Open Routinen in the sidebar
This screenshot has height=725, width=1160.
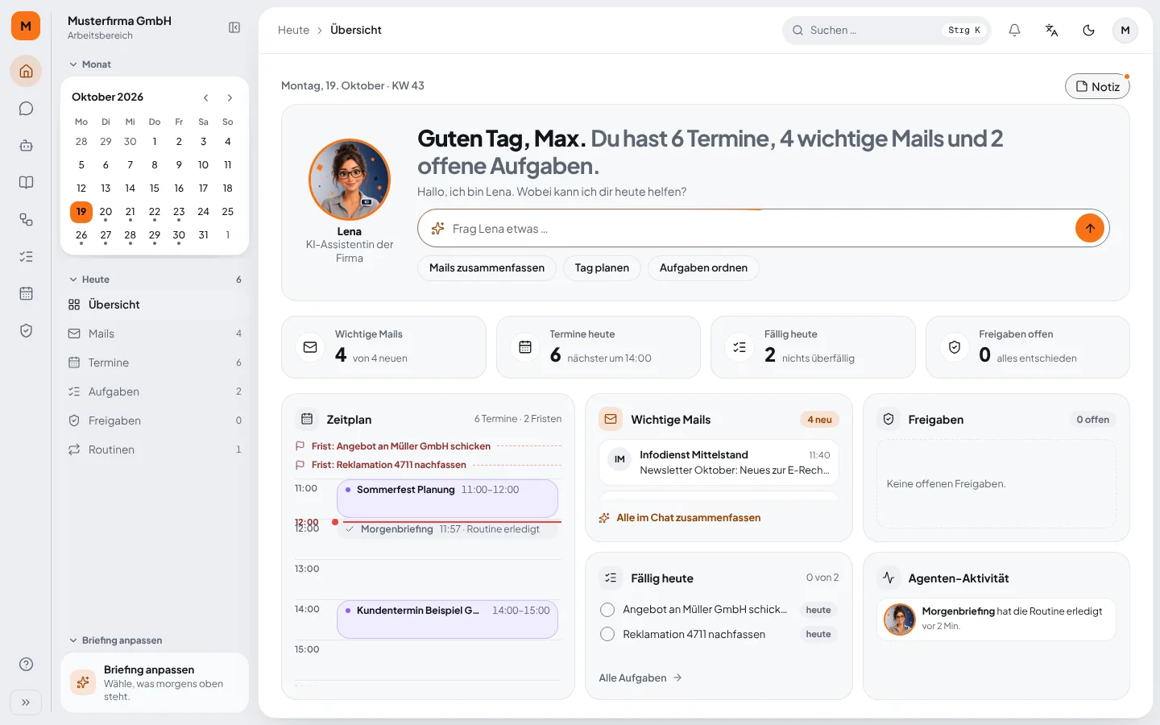pos(155,449)
